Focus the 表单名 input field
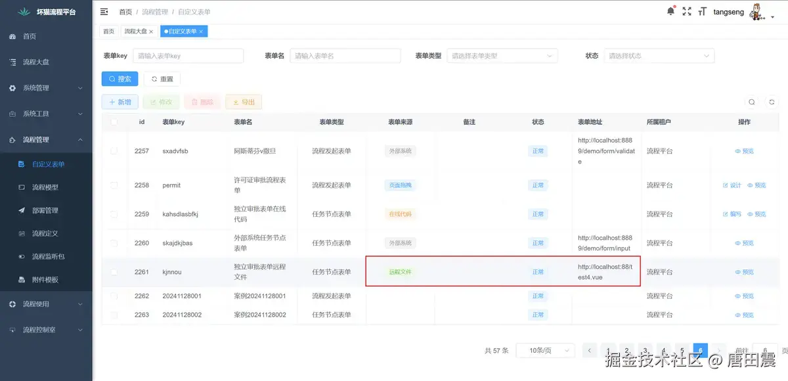 (x=345, y=56)
